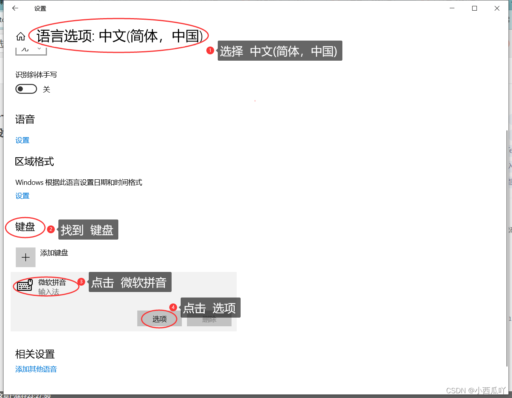Click the Windows 根据此语言设置日期和时间格式 text
The height and width of the screenshot is (398, 512).
point(79,182)
